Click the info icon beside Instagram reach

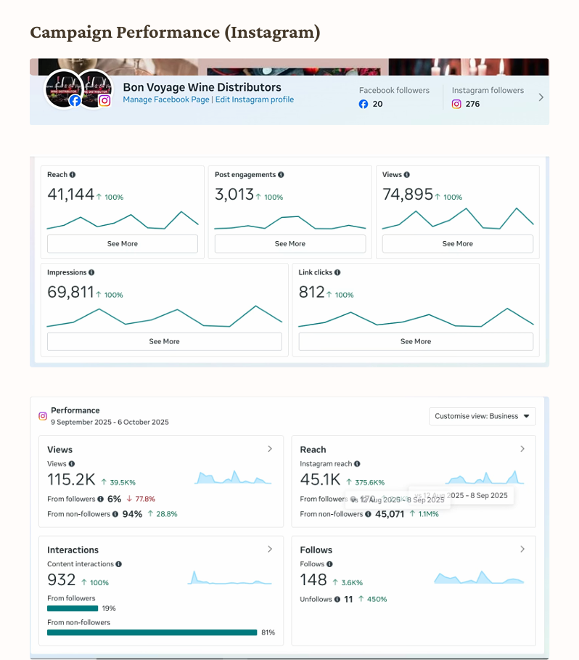pyautogui.click(x=357, y=464)
